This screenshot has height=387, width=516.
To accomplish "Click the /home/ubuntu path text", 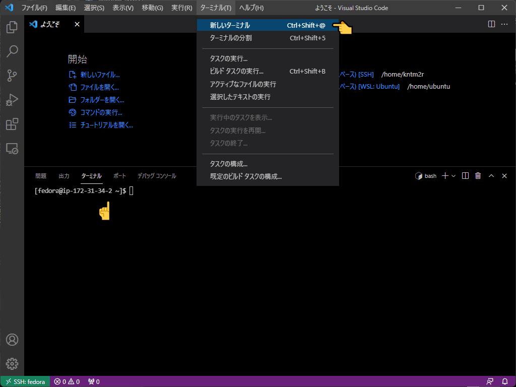I will coord(428,86).
